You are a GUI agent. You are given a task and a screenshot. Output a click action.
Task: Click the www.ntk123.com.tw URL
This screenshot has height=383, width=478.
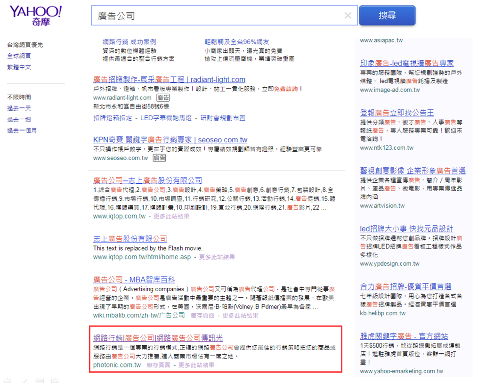pyautogui.click(x=387, y=148)
